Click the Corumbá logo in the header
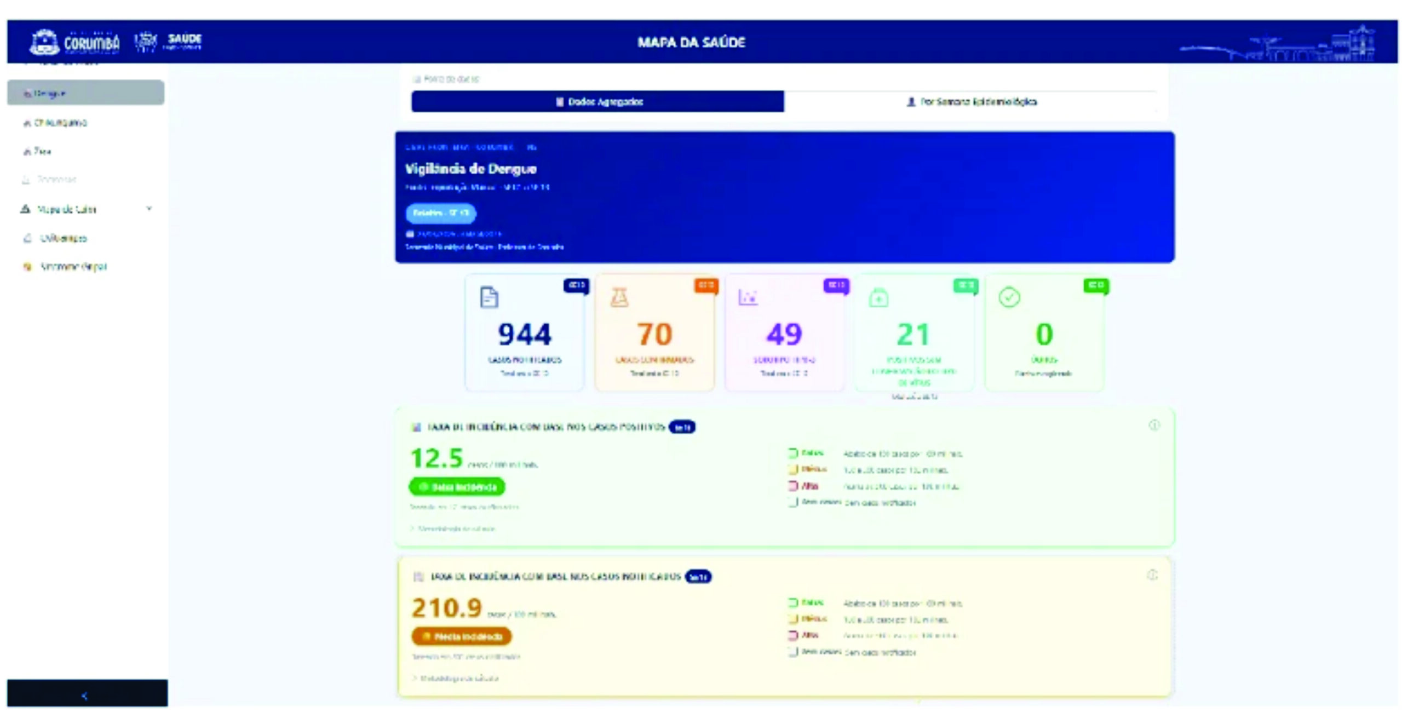 tap(77, 40)
